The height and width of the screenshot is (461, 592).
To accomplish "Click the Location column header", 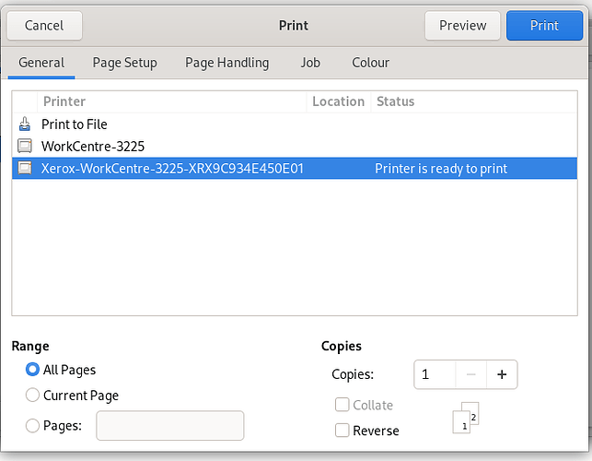I will click(338, 101).
